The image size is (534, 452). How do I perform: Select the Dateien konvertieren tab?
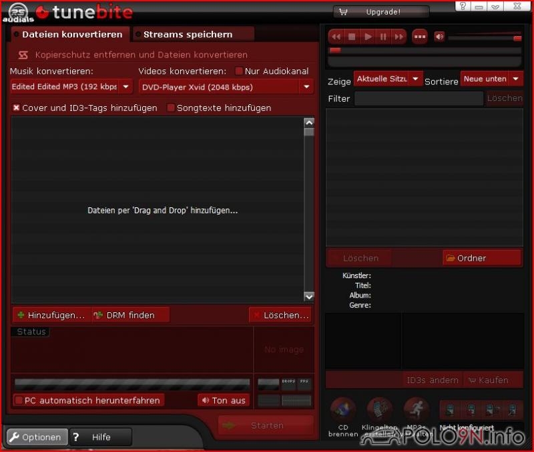pos(71,35)
